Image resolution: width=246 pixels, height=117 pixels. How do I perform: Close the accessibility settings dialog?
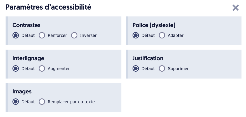click(x=235, y=8)
